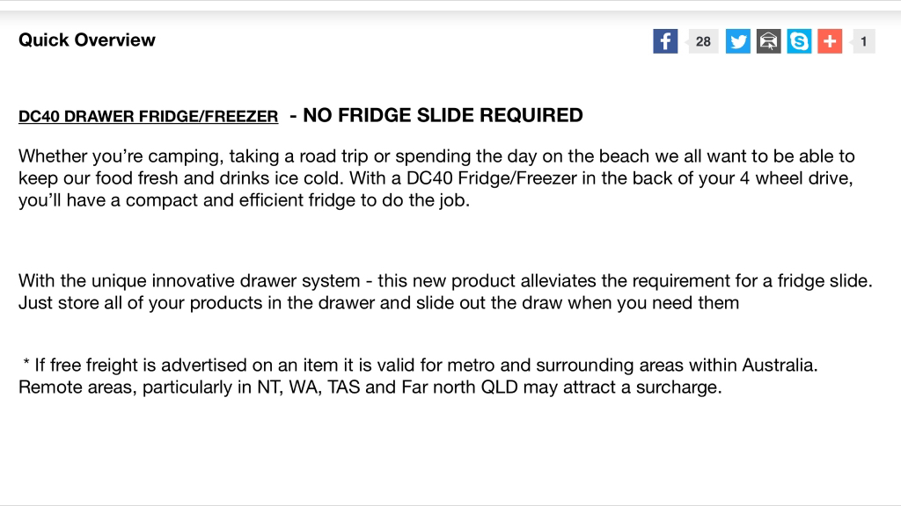
Task: Click the Facebook share count 28
Action: click(703, 41)
